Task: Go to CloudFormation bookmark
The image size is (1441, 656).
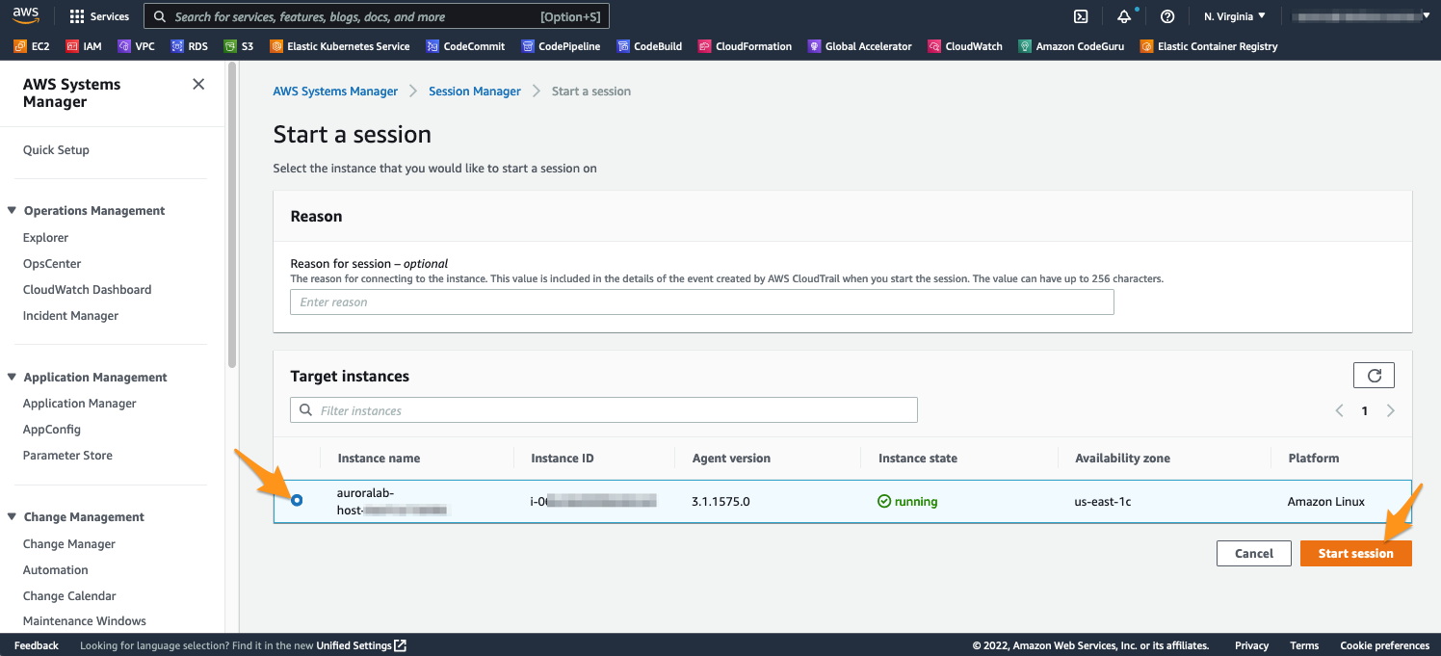Action: (x=745, y=46)
